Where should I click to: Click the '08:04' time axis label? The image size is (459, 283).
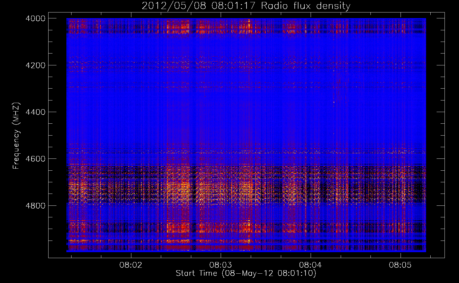(310, 265)
